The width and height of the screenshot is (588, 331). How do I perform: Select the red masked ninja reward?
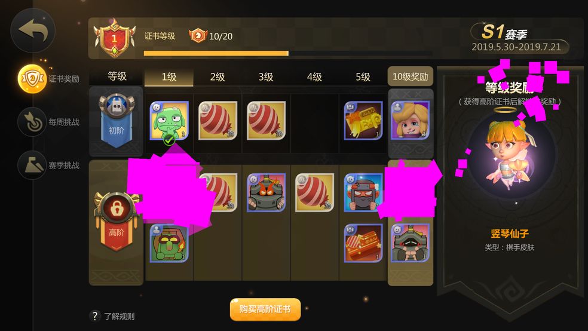363,192
